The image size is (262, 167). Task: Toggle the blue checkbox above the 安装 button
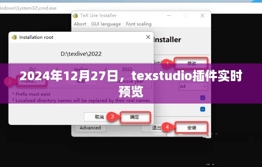(x=203, y=109)
